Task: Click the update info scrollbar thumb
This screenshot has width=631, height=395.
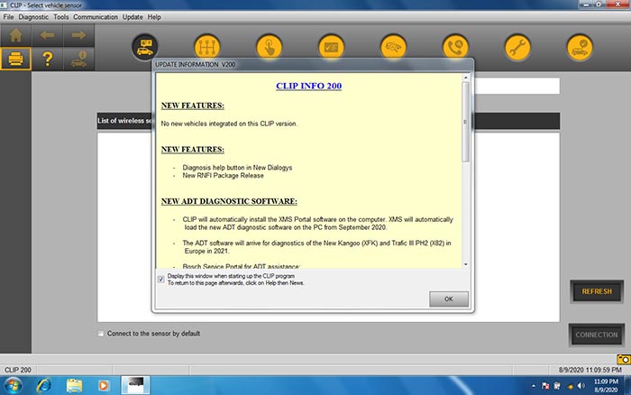Action: point(466,122)
